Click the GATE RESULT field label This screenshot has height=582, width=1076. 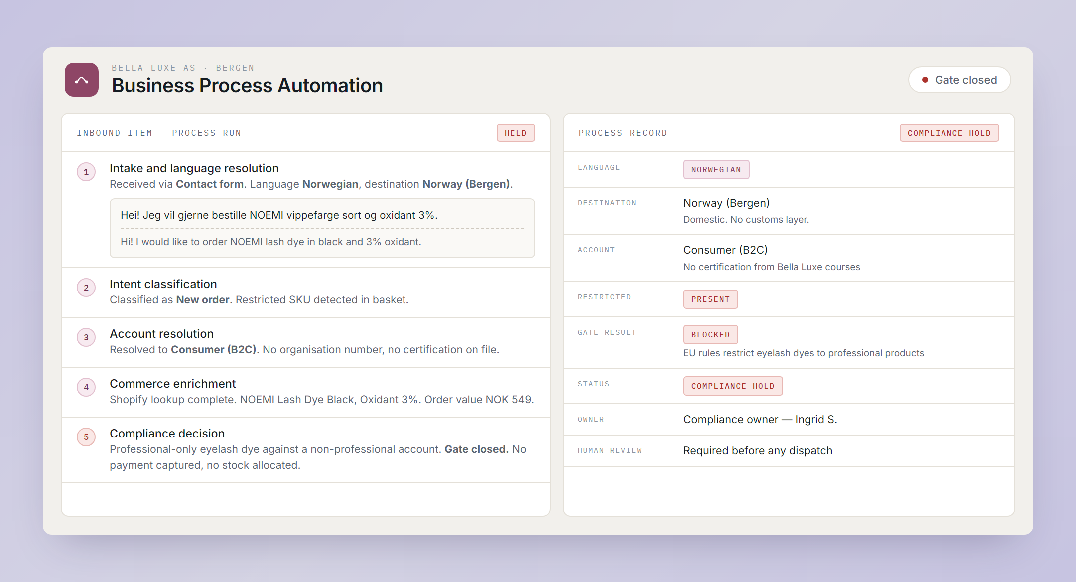click(607, 332)
